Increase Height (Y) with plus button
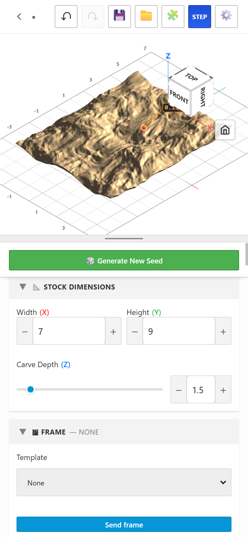The image size is (248, 537). click(x=223, y=331)
